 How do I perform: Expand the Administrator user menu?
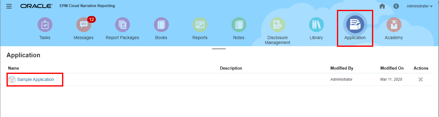point(420,6)
